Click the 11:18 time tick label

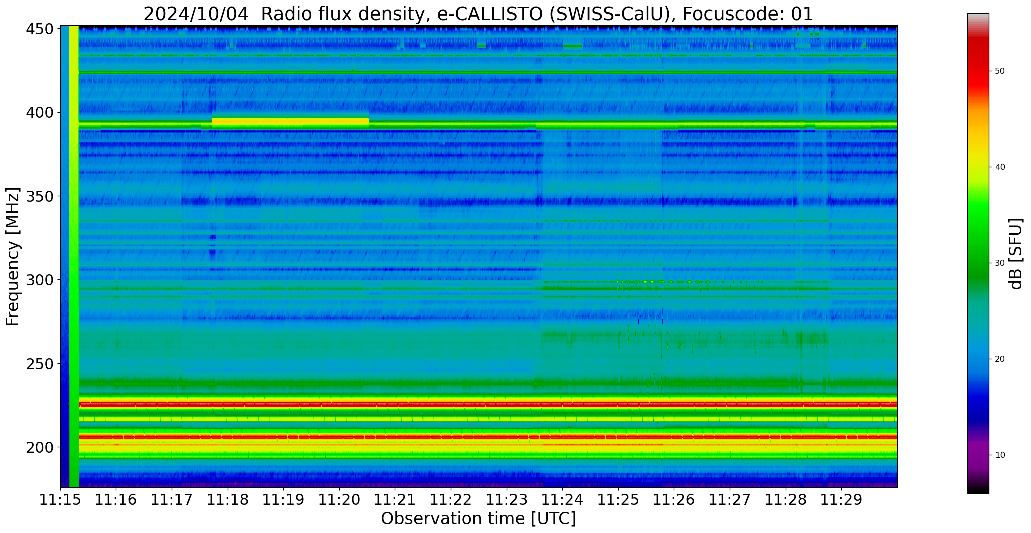[x=228, y=499]
